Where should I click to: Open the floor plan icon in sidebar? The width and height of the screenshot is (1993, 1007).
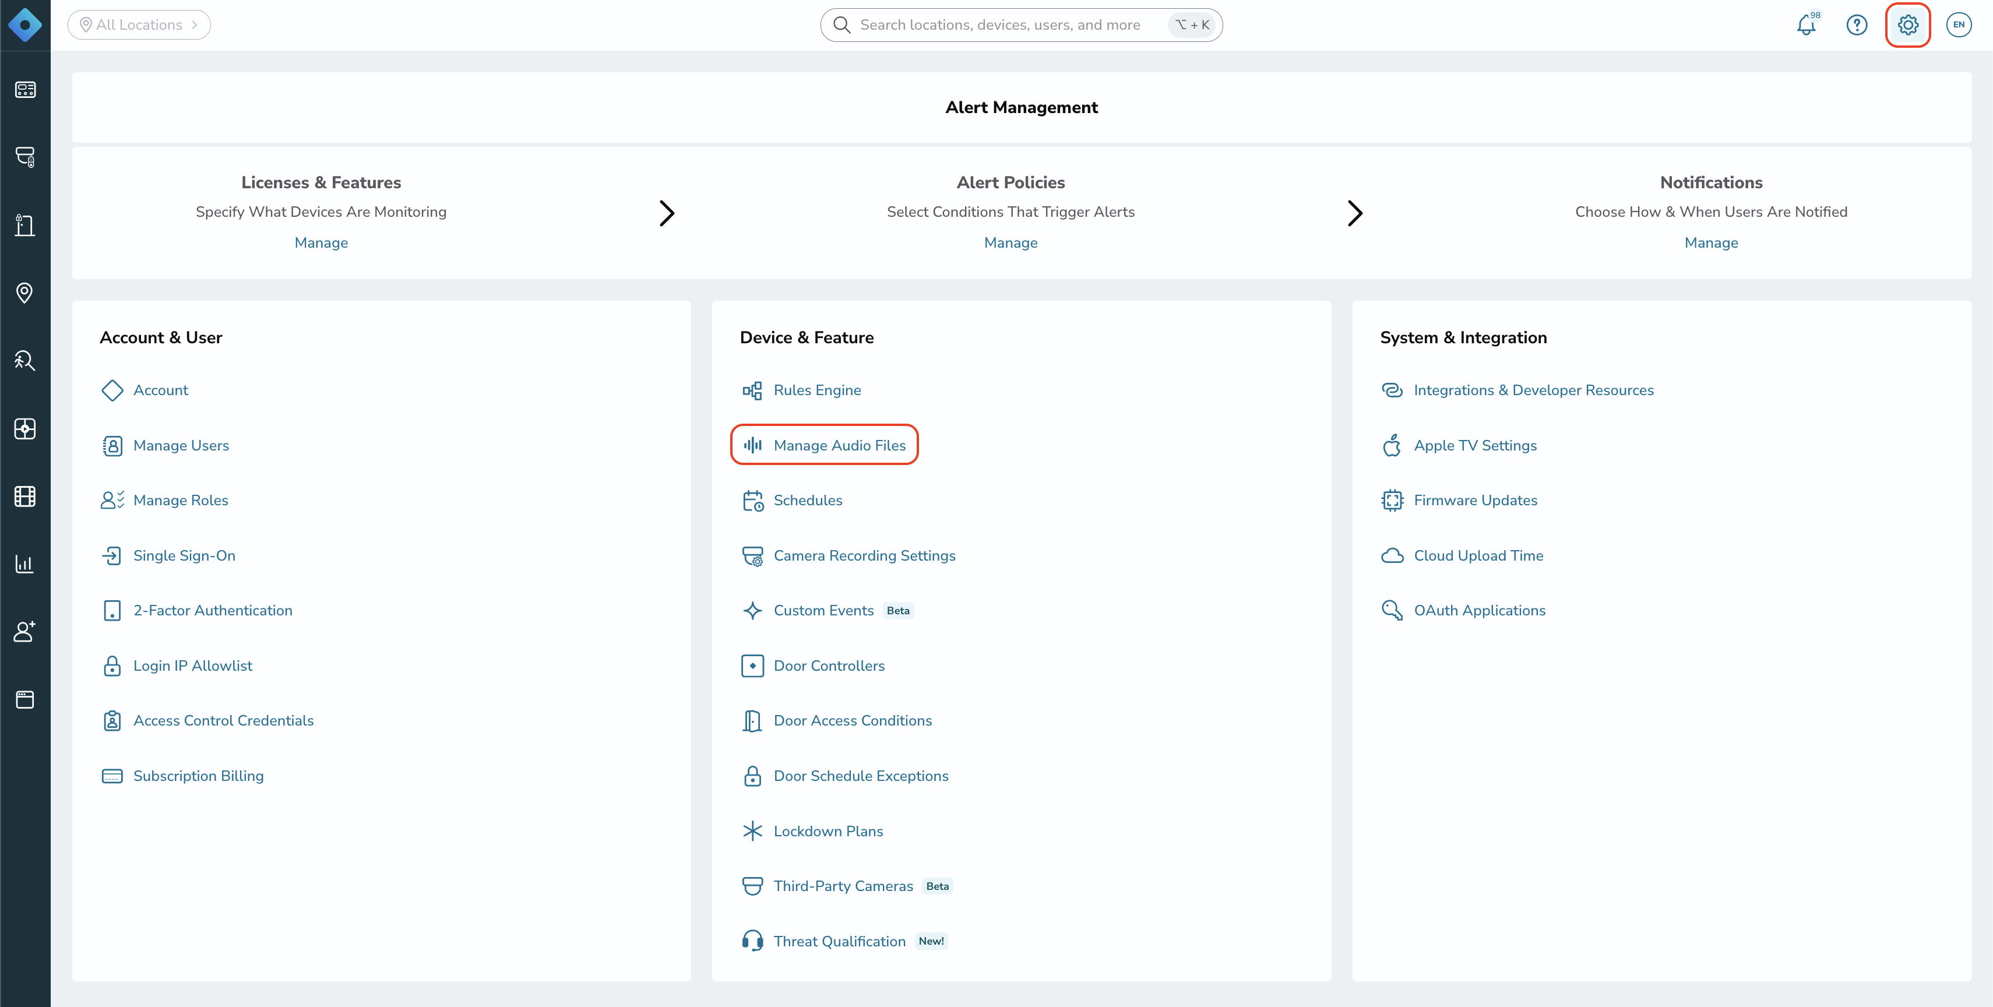click(x=24, y=428)
